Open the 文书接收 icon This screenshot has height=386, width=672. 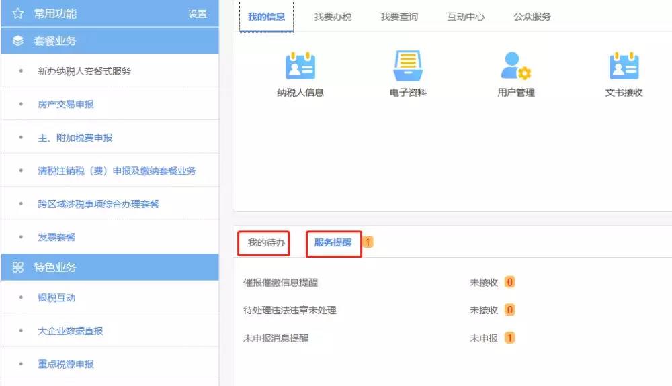click(x=624, y=67)
